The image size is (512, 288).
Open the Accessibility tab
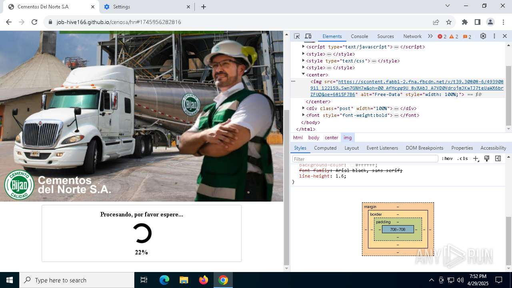pyautogui.click(x=493, y=148)
